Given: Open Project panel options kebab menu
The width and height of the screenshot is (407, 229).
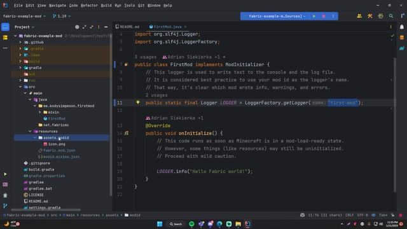Looking at the screenshot, I should (99, 27).
